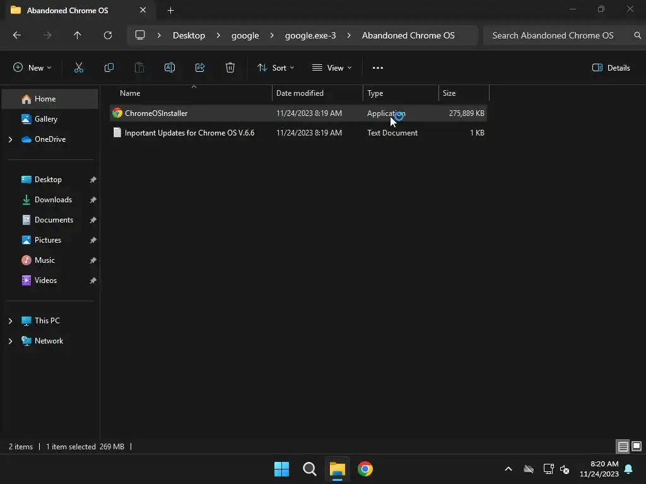Select This PC in sidebar
This screenshot has width=646, height=484.
click(x=47, y=321)
